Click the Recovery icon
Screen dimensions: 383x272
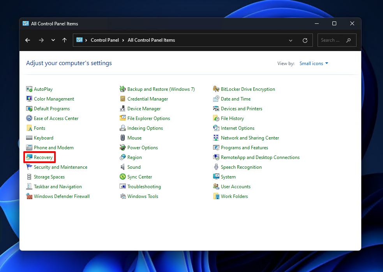29,157
